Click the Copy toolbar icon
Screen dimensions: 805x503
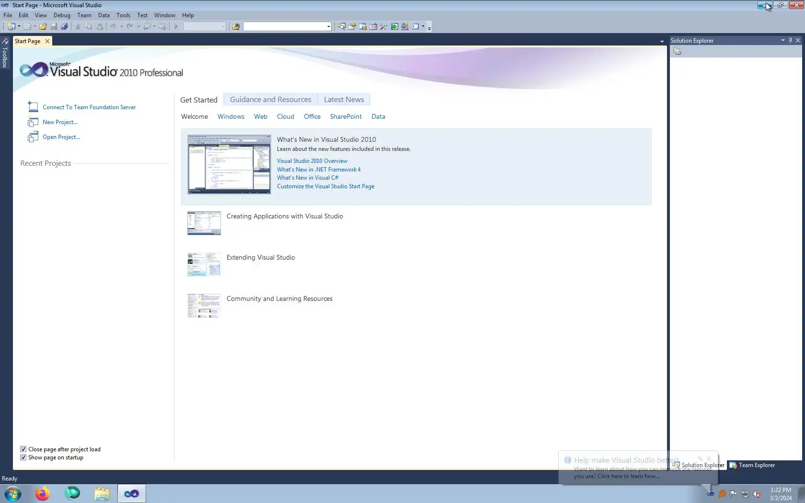(x=89, y=27)
